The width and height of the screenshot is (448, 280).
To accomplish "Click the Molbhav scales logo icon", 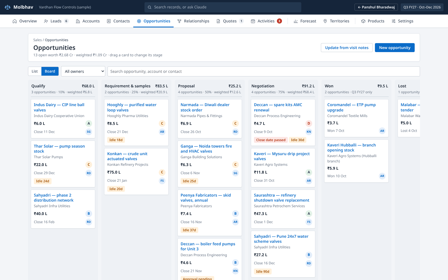I will 8,7.
